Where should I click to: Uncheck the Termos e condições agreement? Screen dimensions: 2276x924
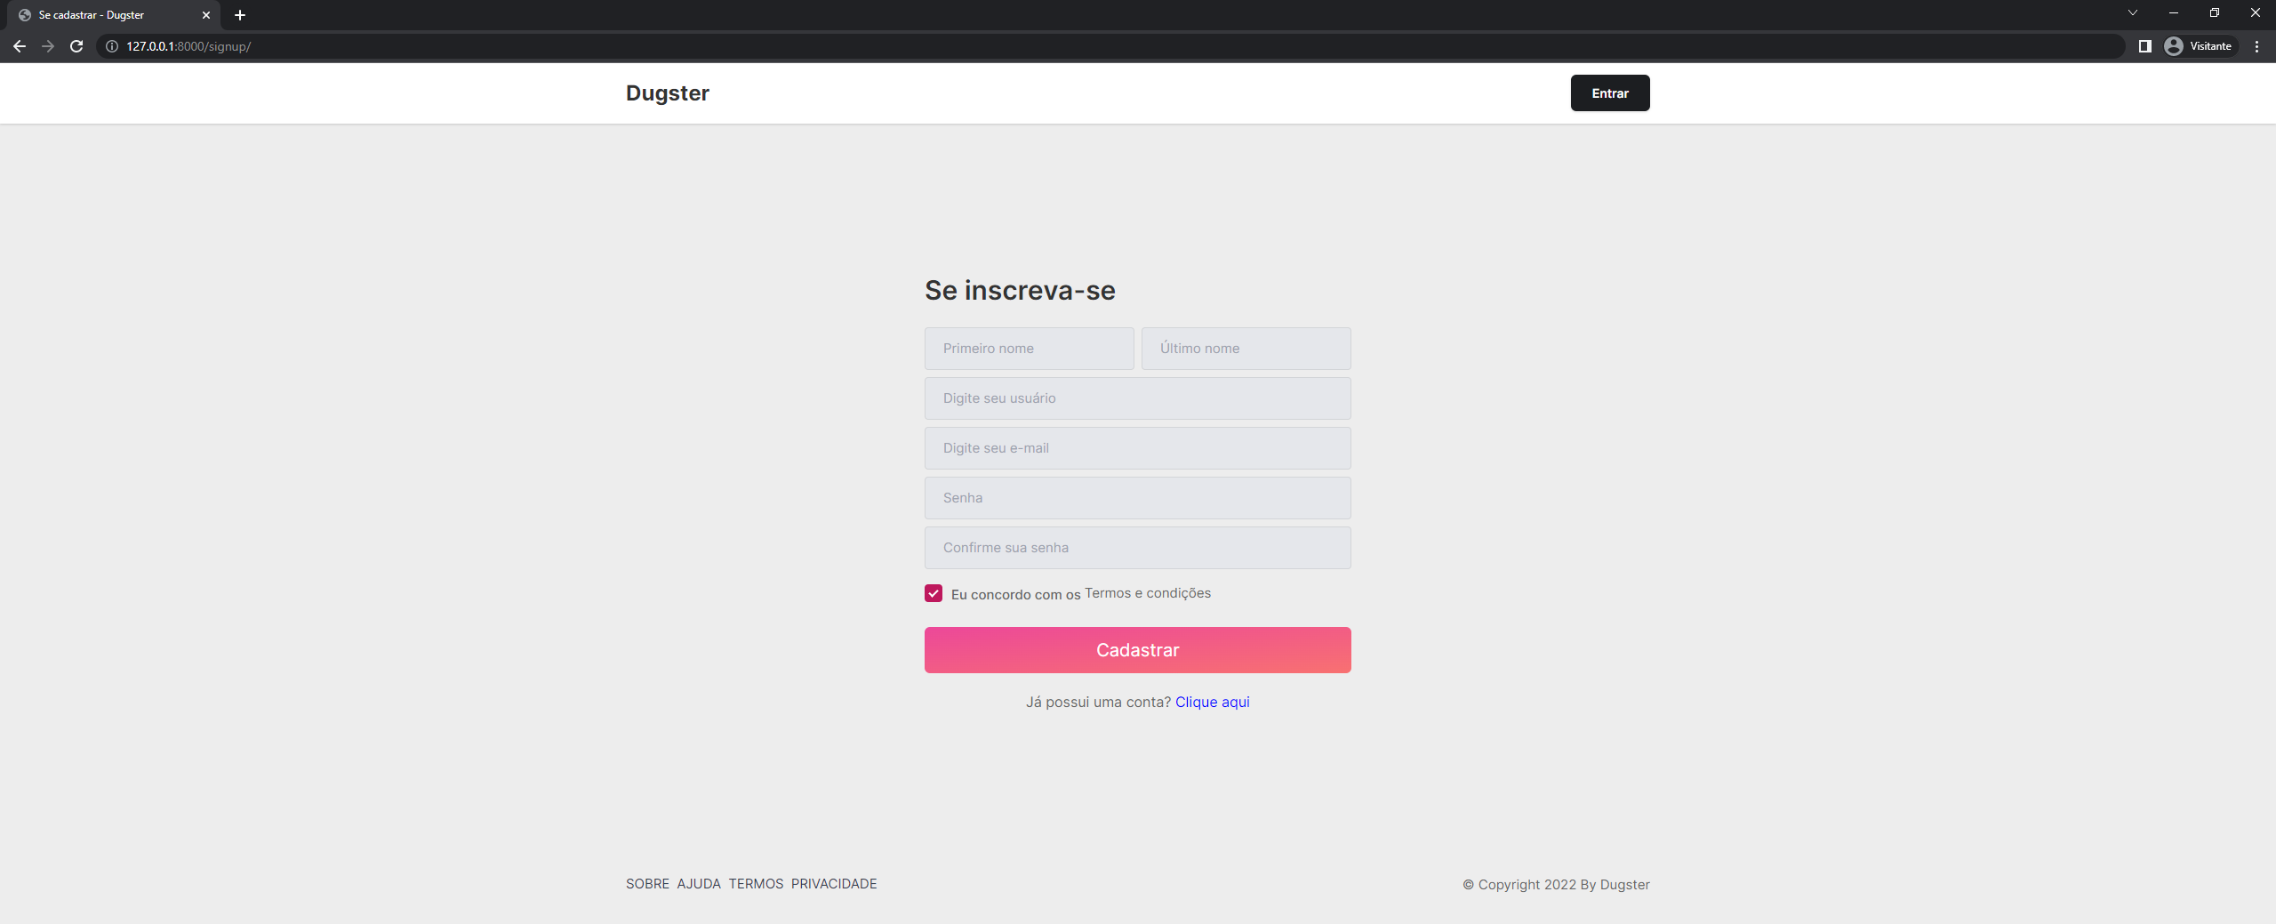click(x=933, y=593)
